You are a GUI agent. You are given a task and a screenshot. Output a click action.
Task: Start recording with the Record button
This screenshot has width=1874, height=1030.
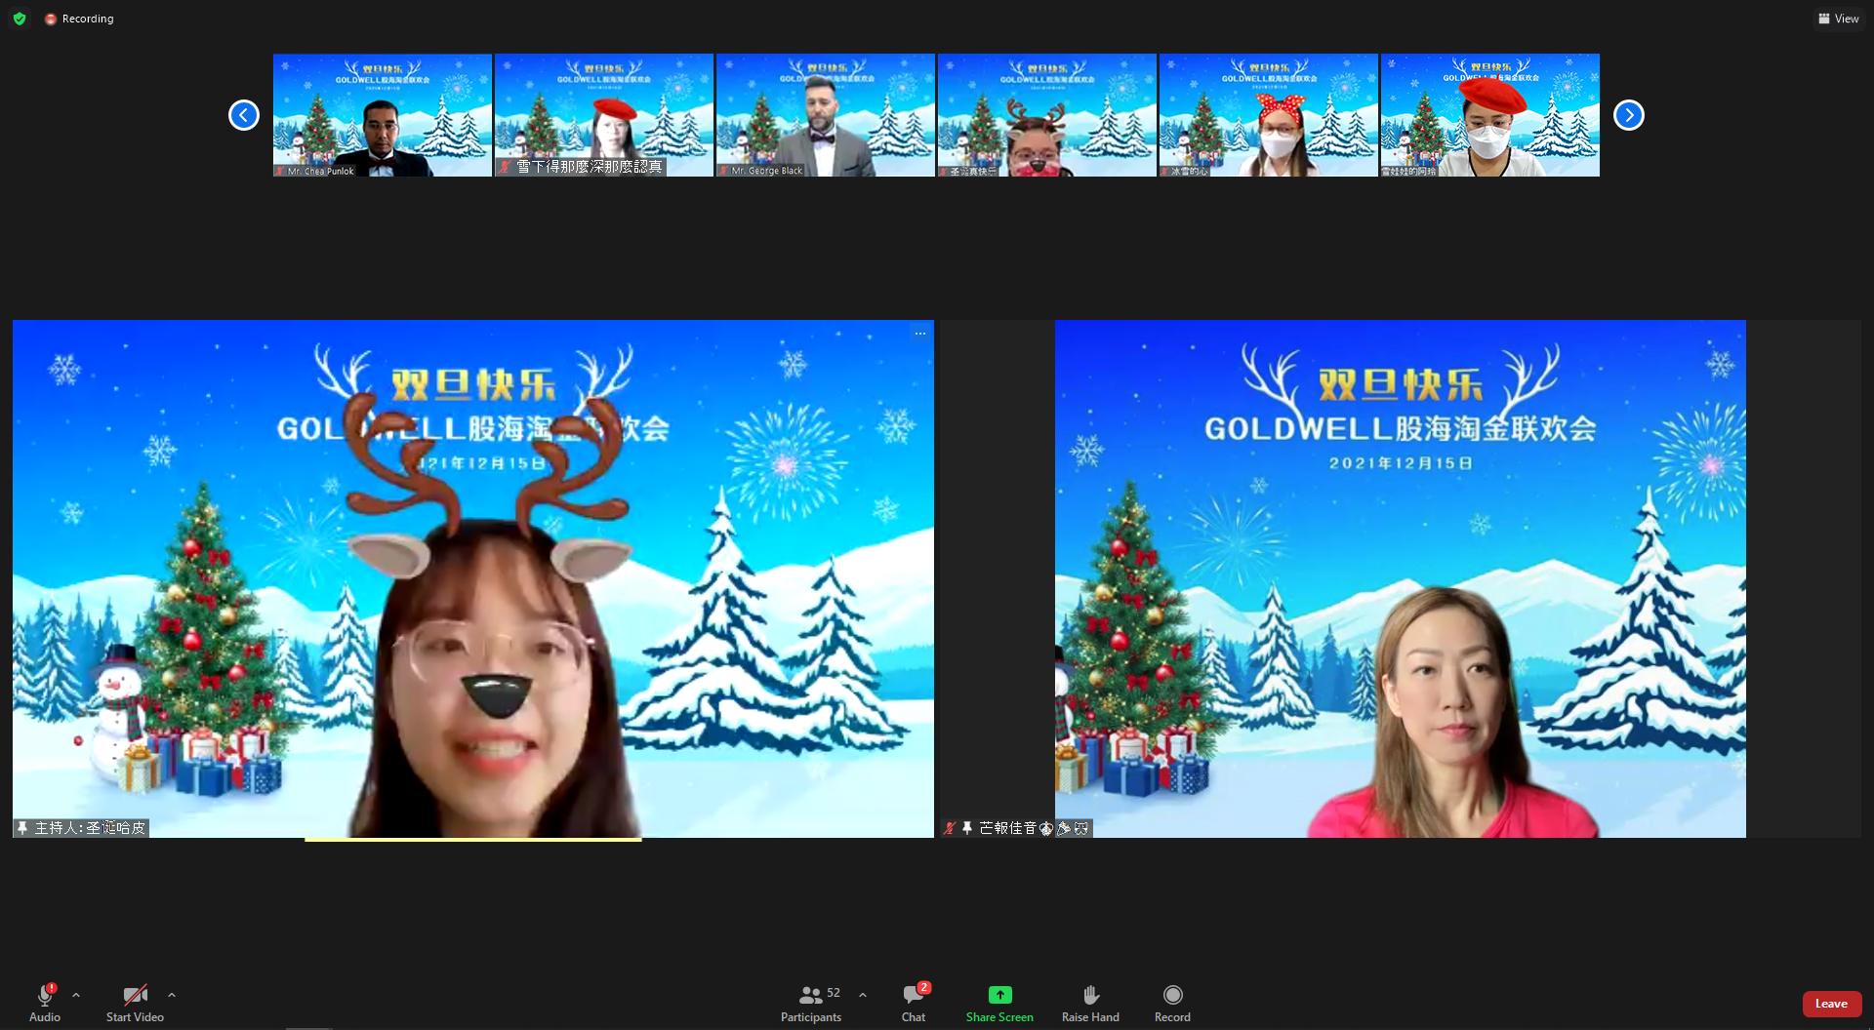1172,1003
